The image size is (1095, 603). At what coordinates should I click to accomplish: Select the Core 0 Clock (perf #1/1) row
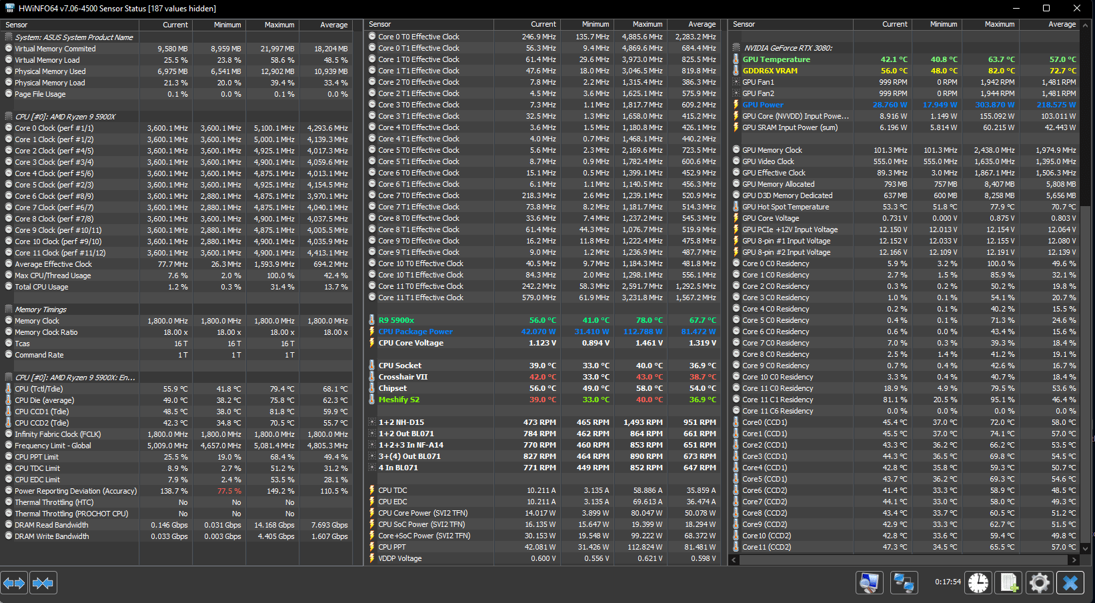point(177,128)
